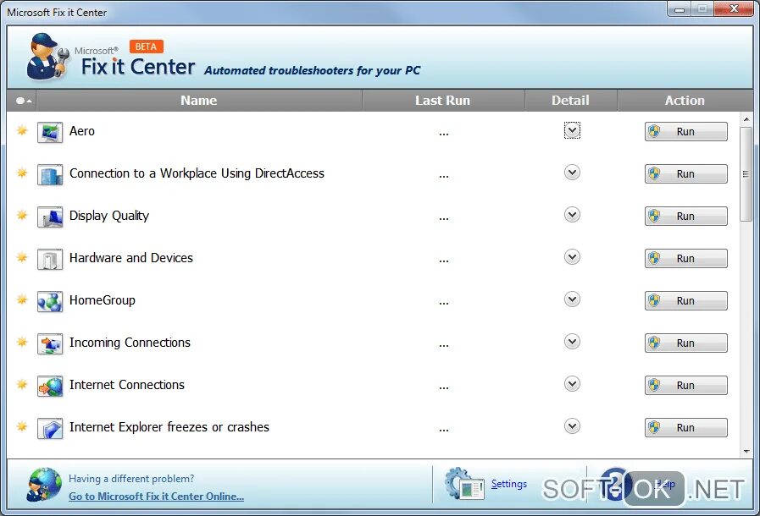This screenshot has height=516, width=760.
Task: Click the Detail column header
Action: [571, 101]
